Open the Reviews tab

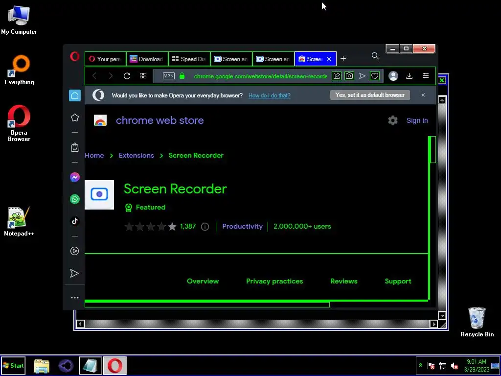(344, 281)
